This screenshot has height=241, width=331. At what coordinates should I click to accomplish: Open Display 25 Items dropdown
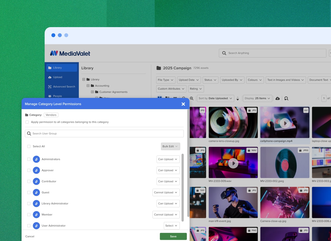(258, 98)
